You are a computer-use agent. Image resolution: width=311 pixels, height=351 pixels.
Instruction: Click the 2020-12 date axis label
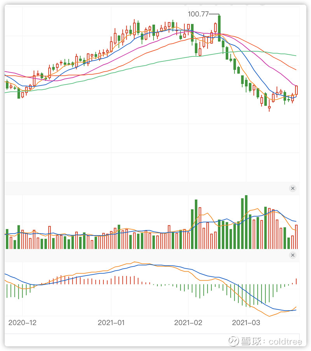[22, 323]
